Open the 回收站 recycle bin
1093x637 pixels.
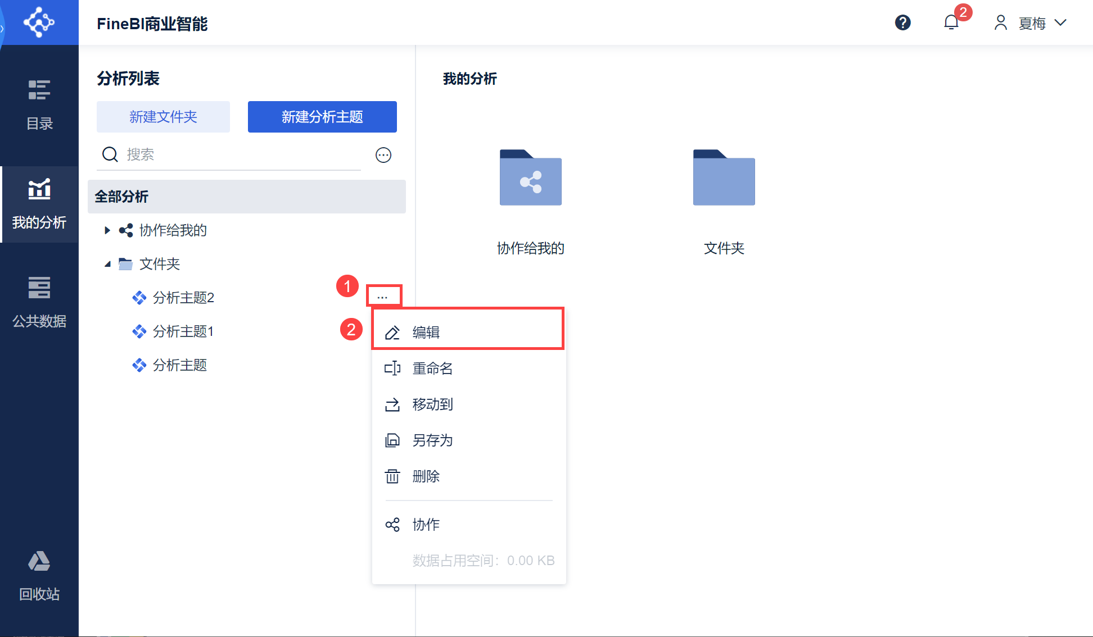(39, 575)
